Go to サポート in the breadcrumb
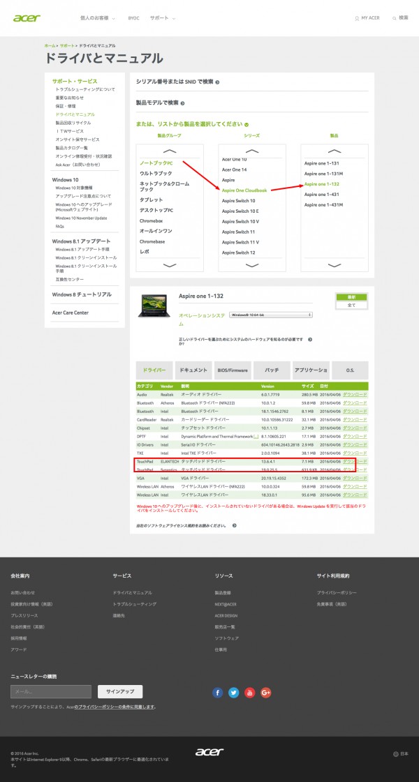This screenshot has width=419, height=782. [x=67, y=45]
